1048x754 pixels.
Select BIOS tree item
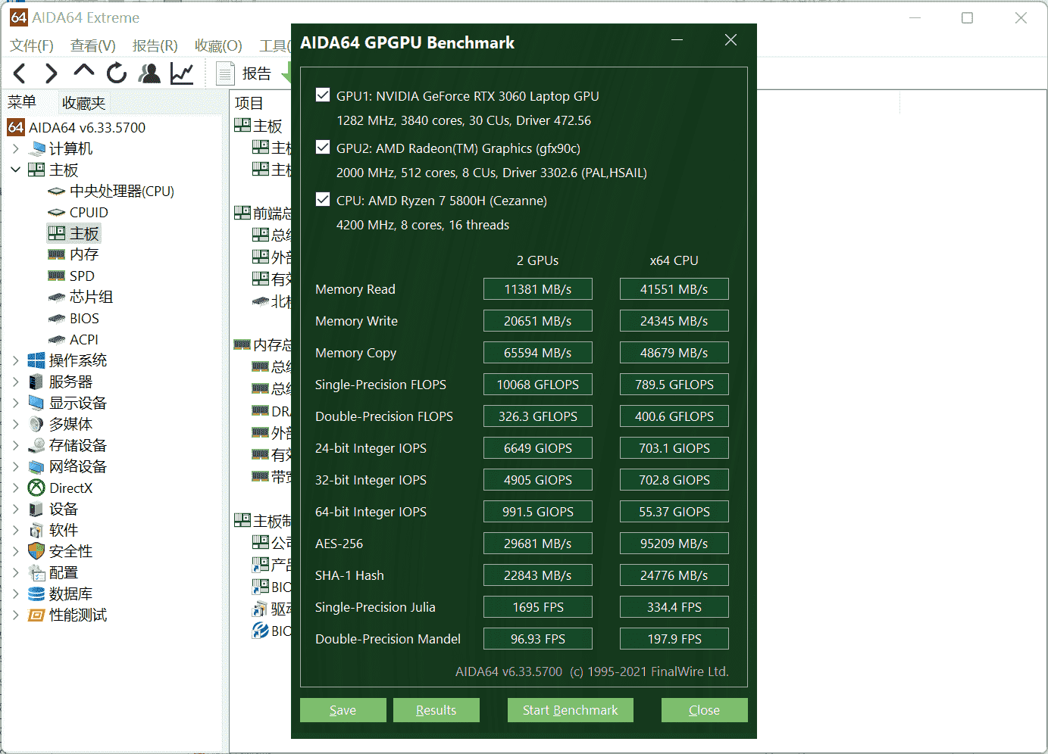(74, 318)
